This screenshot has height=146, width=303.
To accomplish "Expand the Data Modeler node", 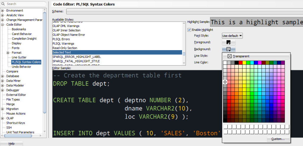I will click(x=2, y=85).
